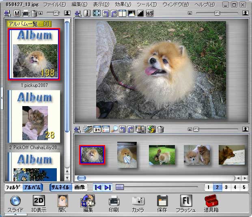
Task: Toggle to フォルダ folder mode
Action: pos(13,187)
